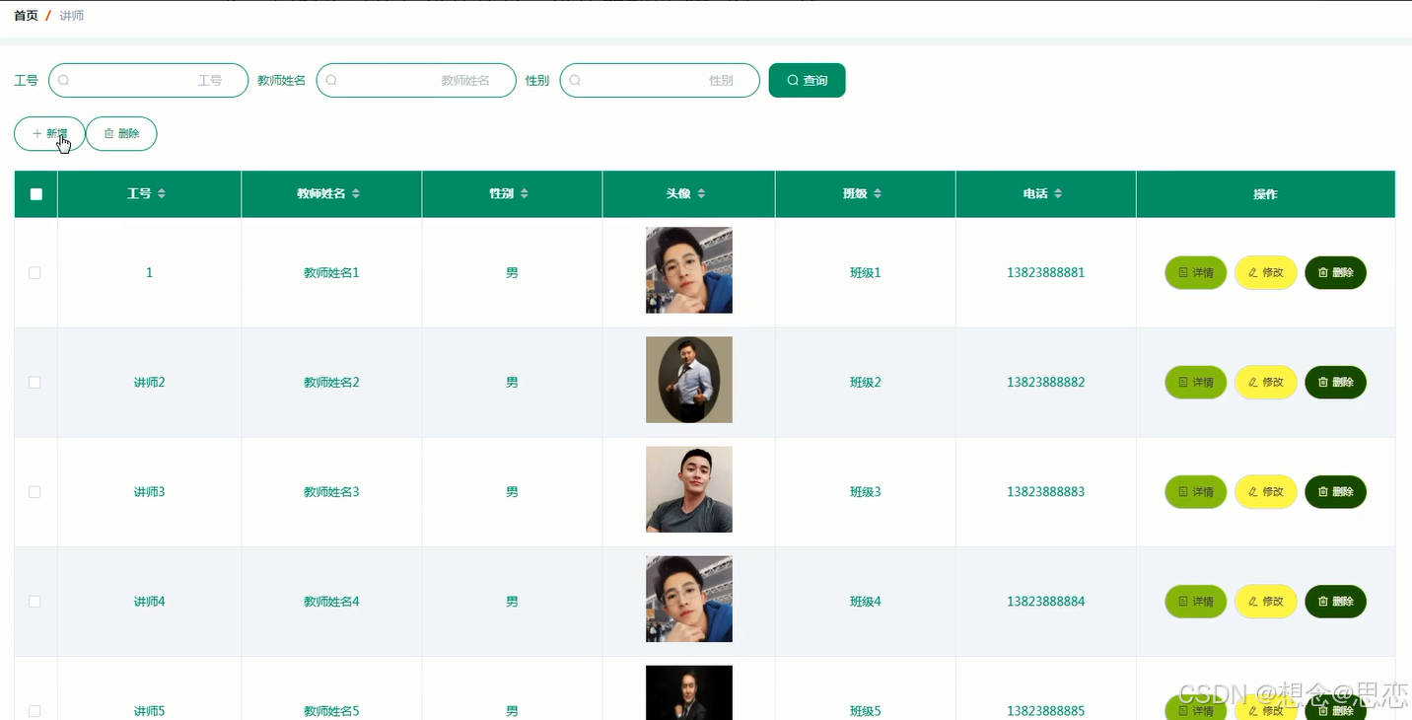Open avatar thumbnail for 教师姓名1
This screenshot has width=1412, height=720.
pos(689,270)
